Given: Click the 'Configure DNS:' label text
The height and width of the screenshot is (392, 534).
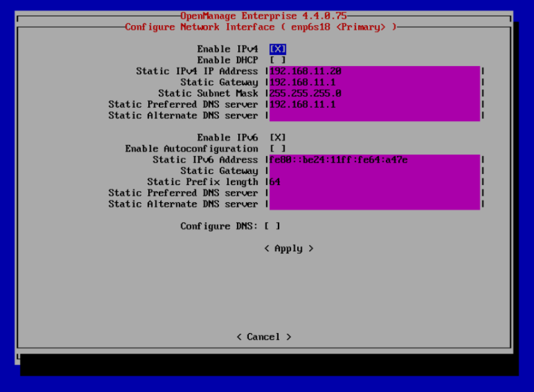Looking at the screenshot, I should [219, 226].
